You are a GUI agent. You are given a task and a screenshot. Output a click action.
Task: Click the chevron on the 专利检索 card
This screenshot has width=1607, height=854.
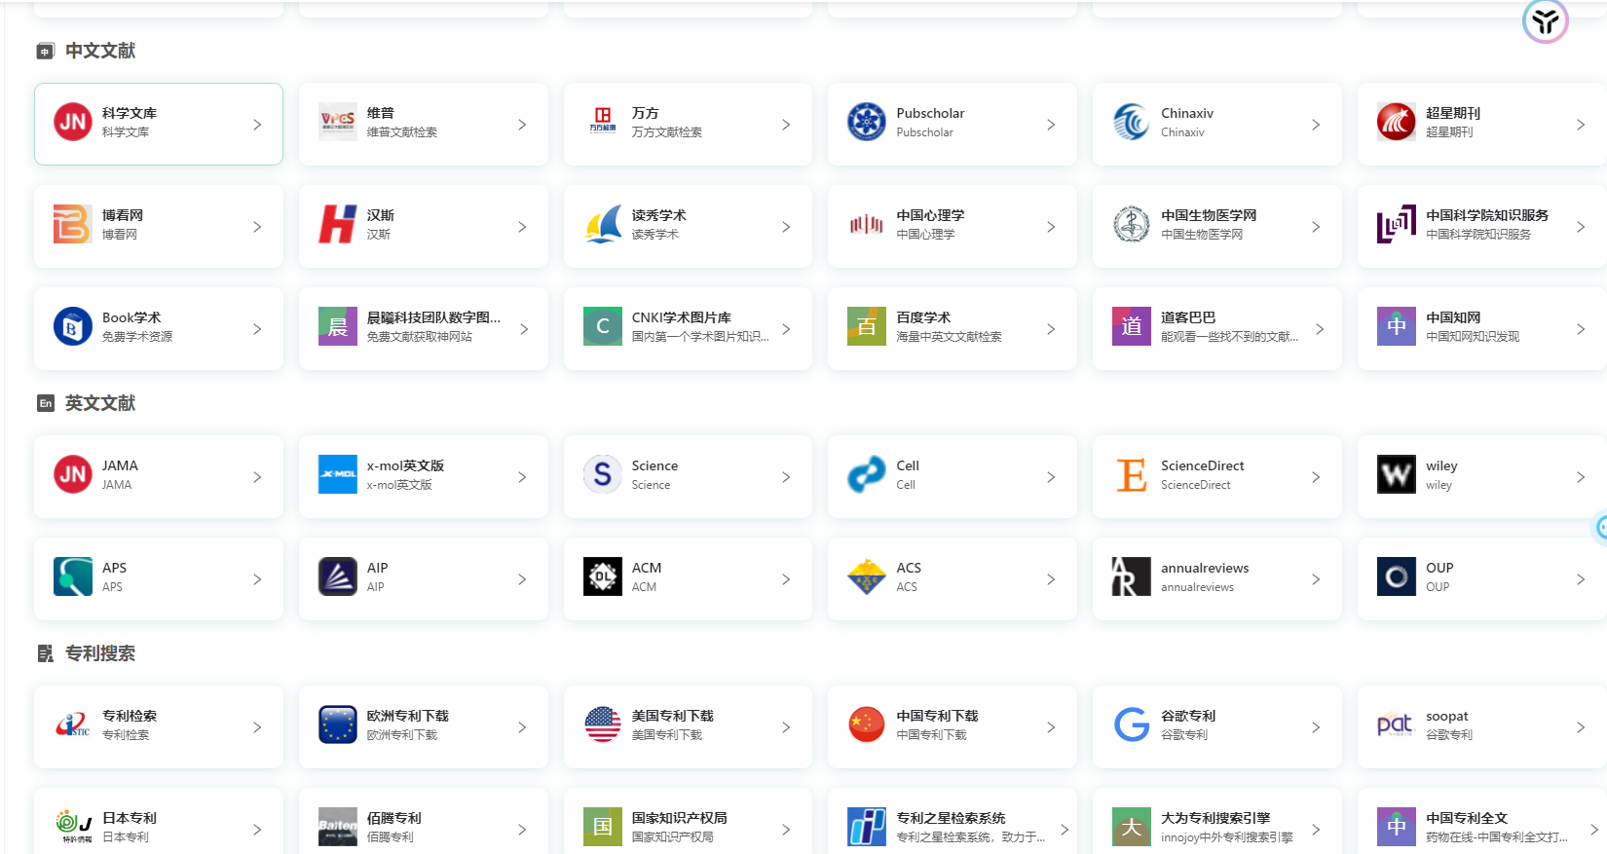(257, 727)
